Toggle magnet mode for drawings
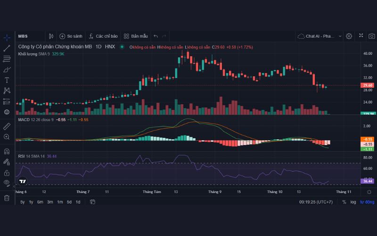This screenshot has height=236, width=377. pos(7,152)
